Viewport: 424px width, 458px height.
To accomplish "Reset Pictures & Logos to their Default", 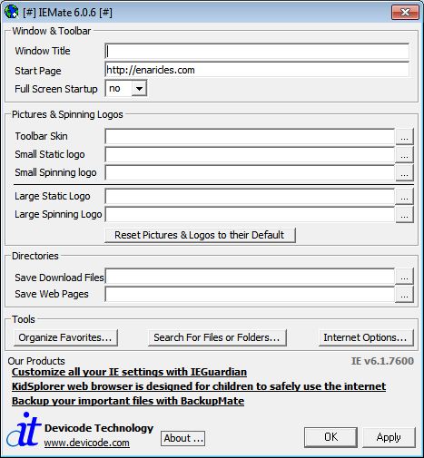I will pyautogui.click(x=200, y=235).
